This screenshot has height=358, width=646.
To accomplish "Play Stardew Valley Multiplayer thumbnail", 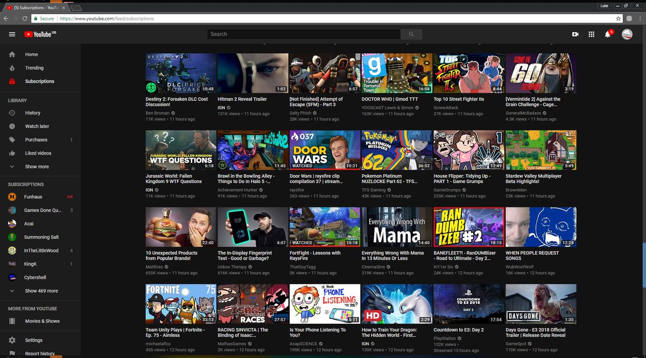I will click(x=541, y=150).
